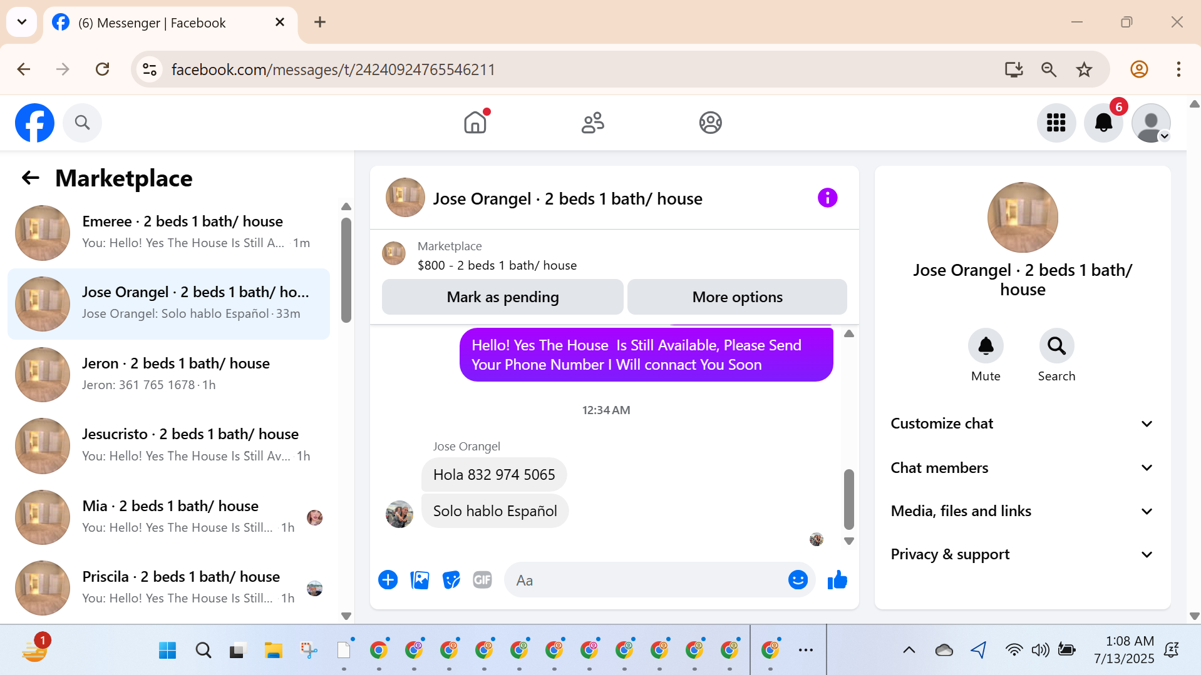Click Mark as pending button
The height and width of the screenshot is (675, 1201).
click(503, 297)
